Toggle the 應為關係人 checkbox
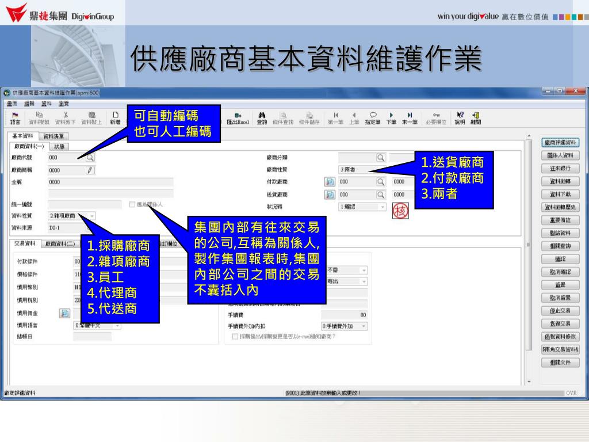 click(132, 204)
